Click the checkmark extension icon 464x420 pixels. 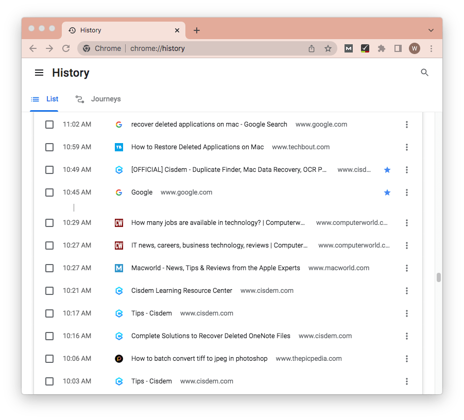[365, 48]
